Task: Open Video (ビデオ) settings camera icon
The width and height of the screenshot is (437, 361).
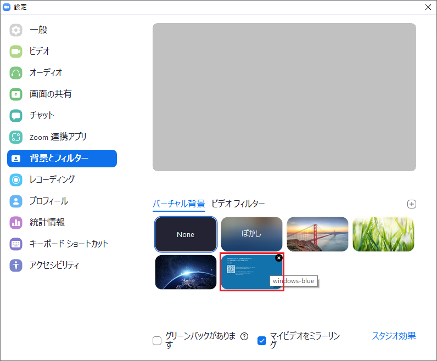Action: click(16, 51)
